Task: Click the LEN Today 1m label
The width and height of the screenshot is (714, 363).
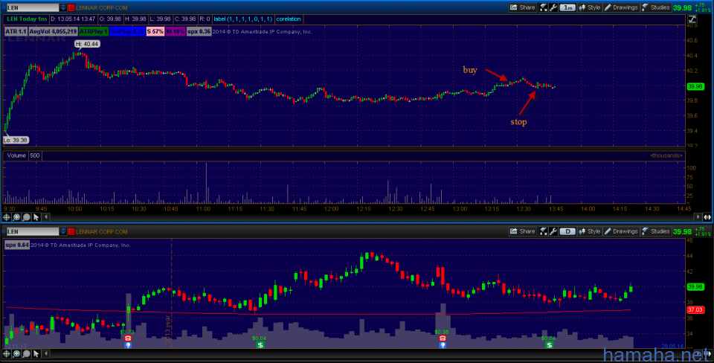Action: coord(27,19)
